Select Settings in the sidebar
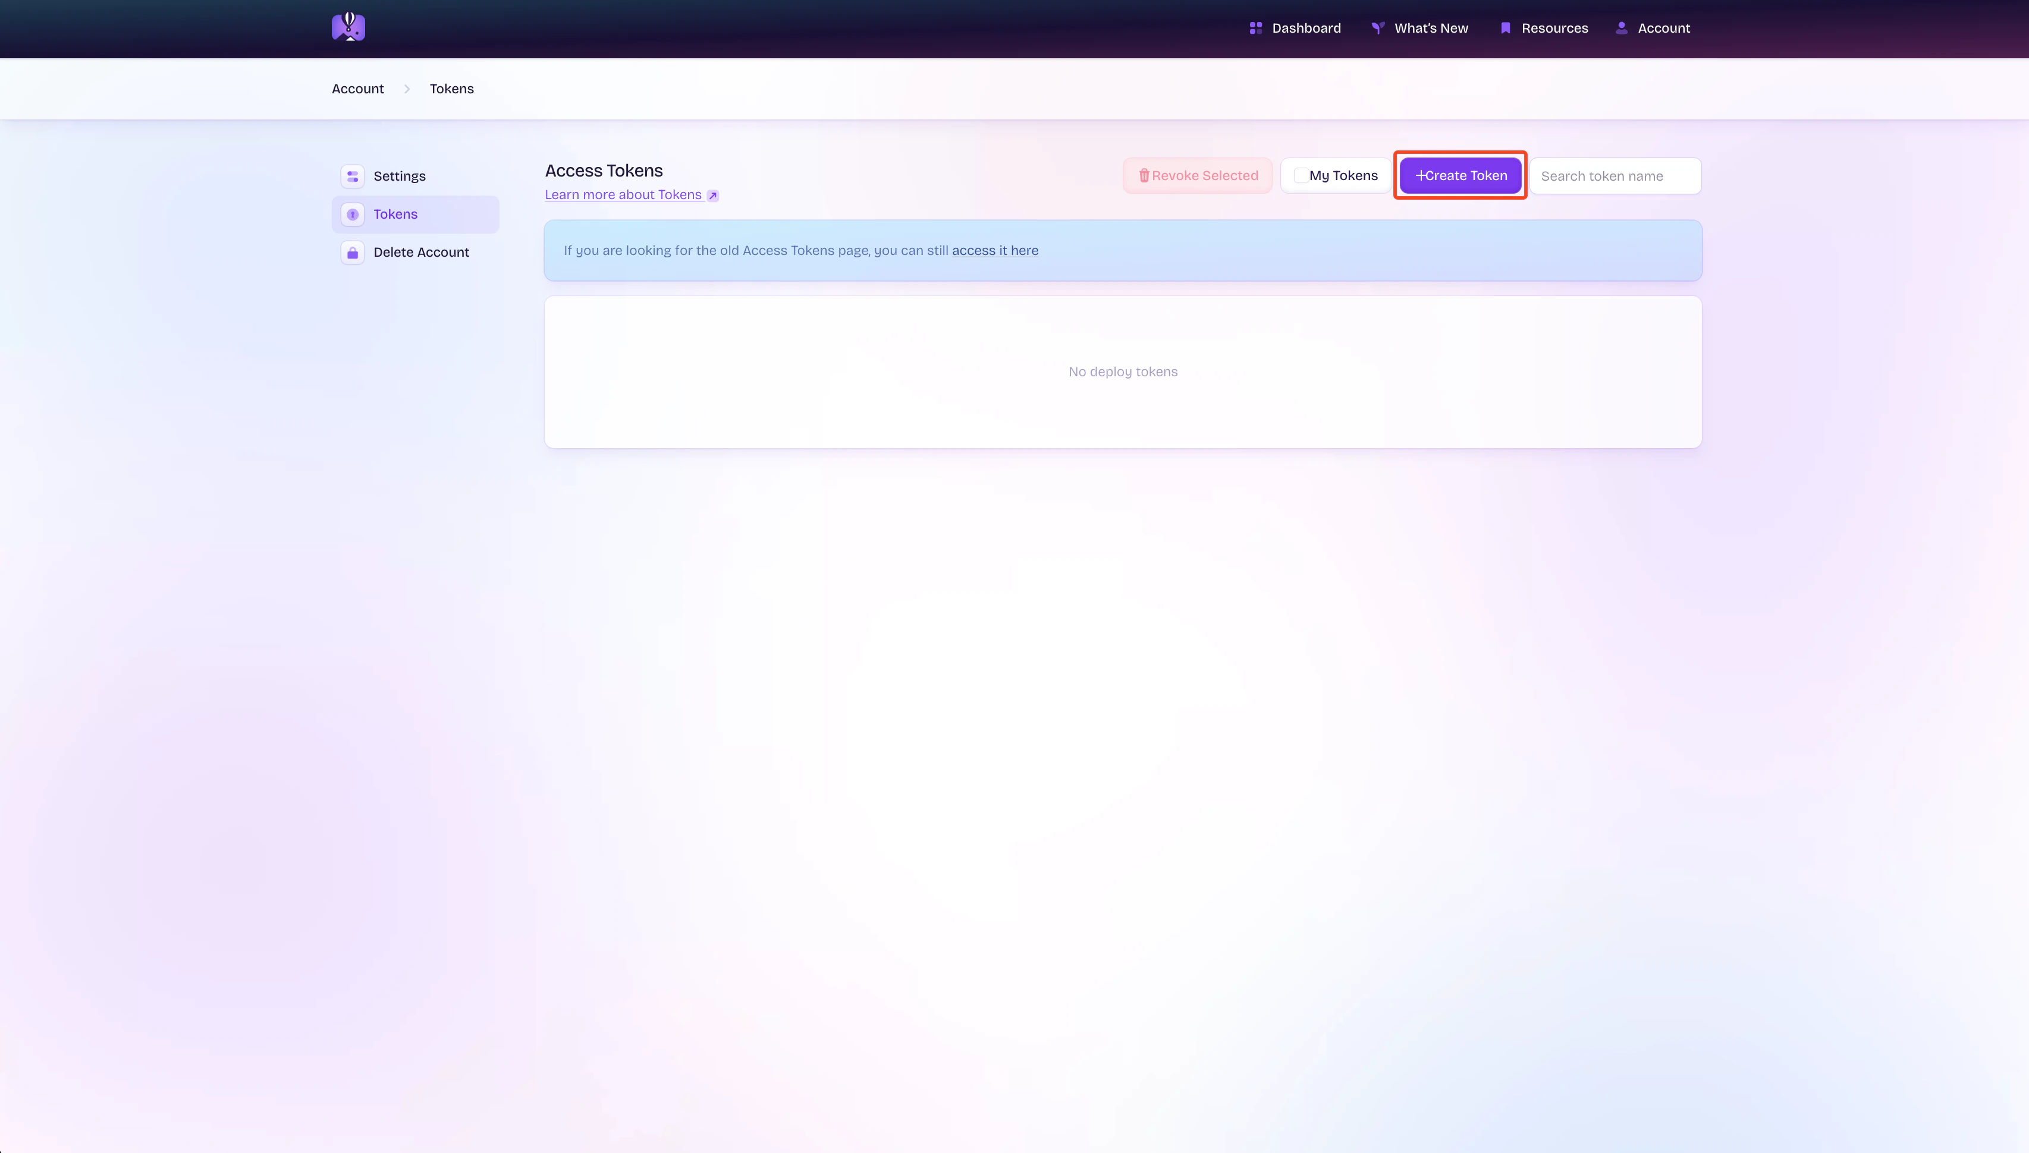 click(x=415, y=176)
